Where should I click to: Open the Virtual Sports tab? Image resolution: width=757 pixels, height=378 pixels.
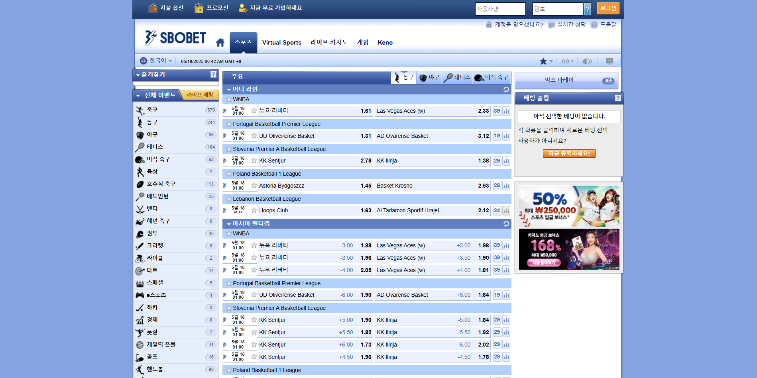point(281,43)
